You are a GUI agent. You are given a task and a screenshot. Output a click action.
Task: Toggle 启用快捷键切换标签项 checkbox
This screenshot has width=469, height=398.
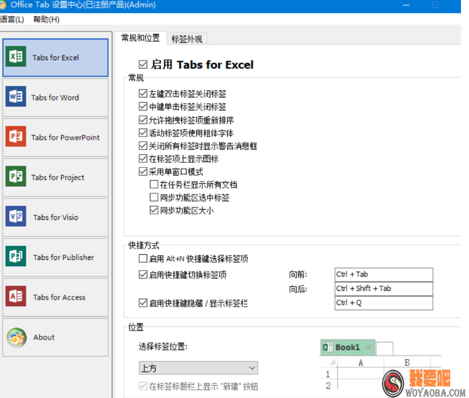143,274
